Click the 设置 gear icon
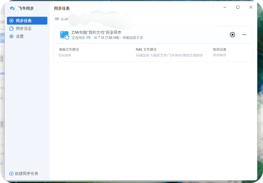The image size is (263, 183). tap(11, 36)
